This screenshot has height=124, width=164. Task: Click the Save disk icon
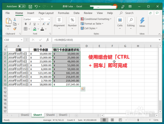pos(30,7)
